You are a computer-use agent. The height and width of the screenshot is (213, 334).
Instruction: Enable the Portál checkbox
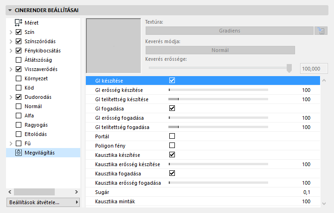click(172, 136)
